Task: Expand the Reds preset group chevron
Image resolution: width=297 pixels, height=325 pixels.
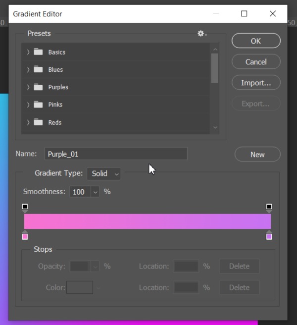Action: [x=28, y=122]
